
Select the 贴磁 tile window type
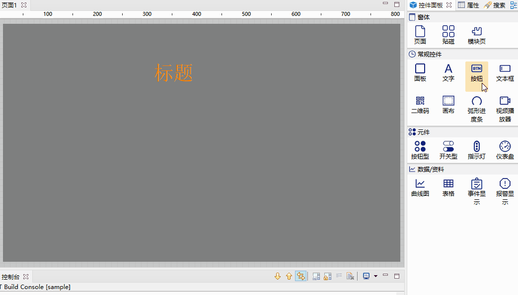pos(448,35)
